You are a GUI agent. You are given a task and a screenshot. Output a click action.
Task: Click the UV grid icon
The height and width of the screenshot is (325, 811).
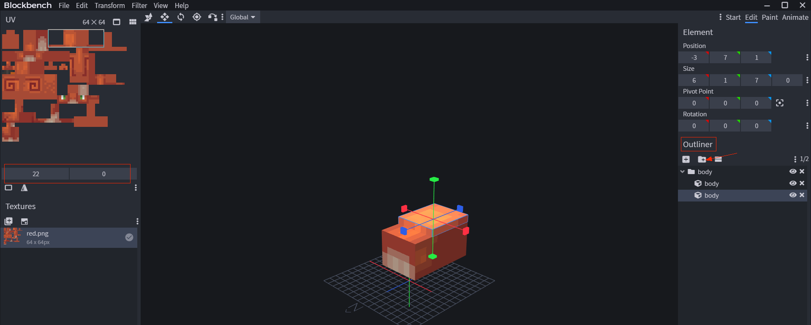coord(133,22)
